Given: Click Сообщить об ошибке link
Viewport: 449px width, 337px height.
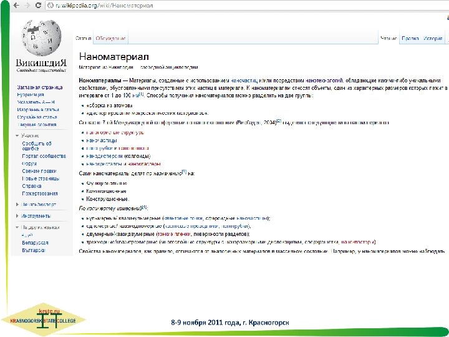Looking at the screenshot, I should (37, 146).
